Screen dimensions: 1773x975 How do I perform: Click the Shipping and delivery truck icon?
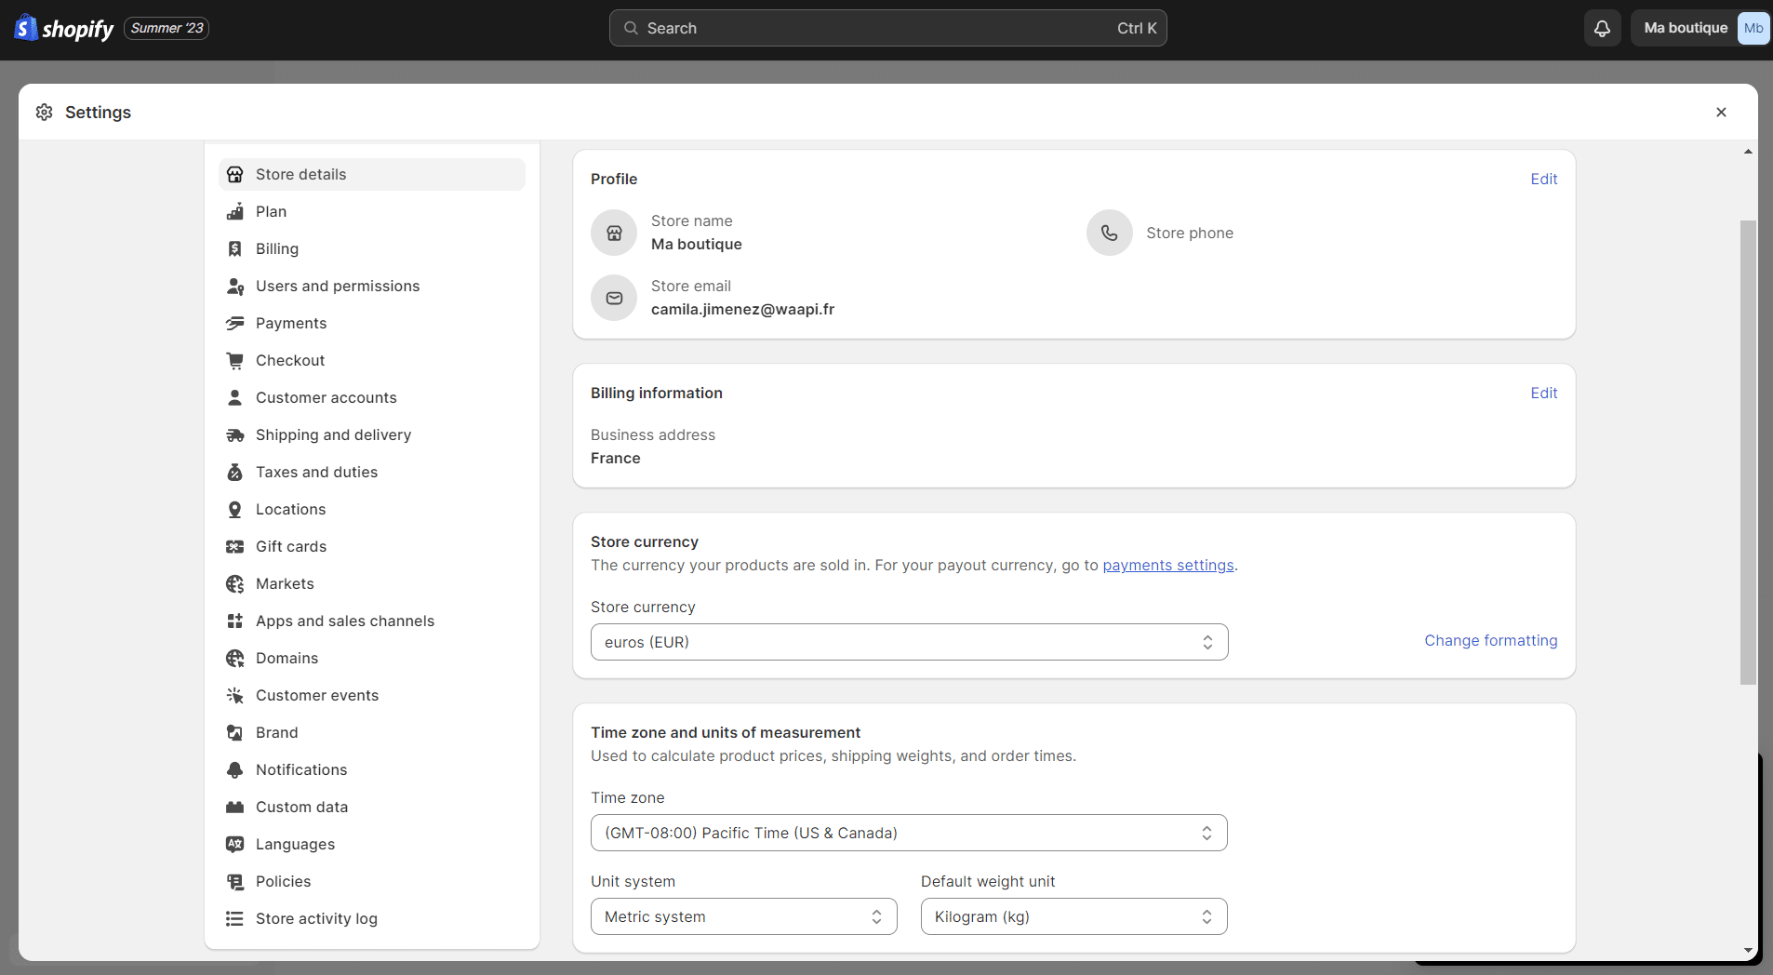[235, 434]
